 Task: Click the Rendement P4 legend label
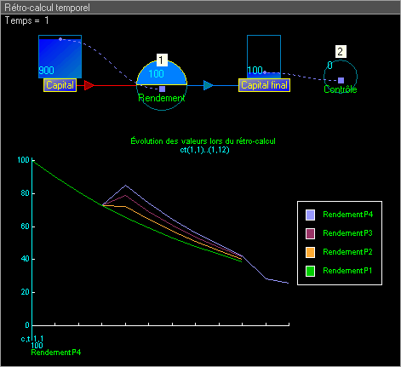pos(348,215)
